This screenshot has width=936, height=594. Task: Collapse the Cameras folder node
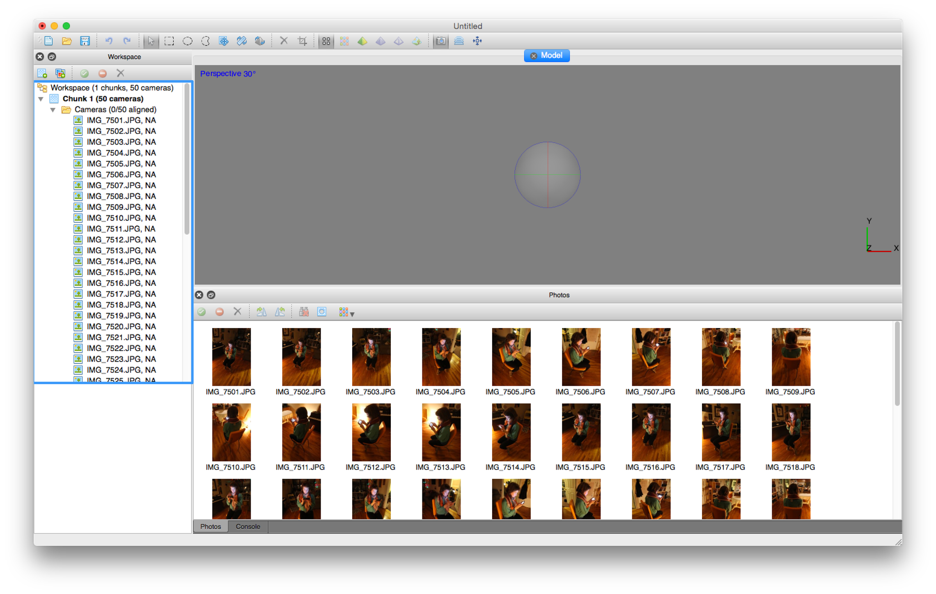[53, 110]
